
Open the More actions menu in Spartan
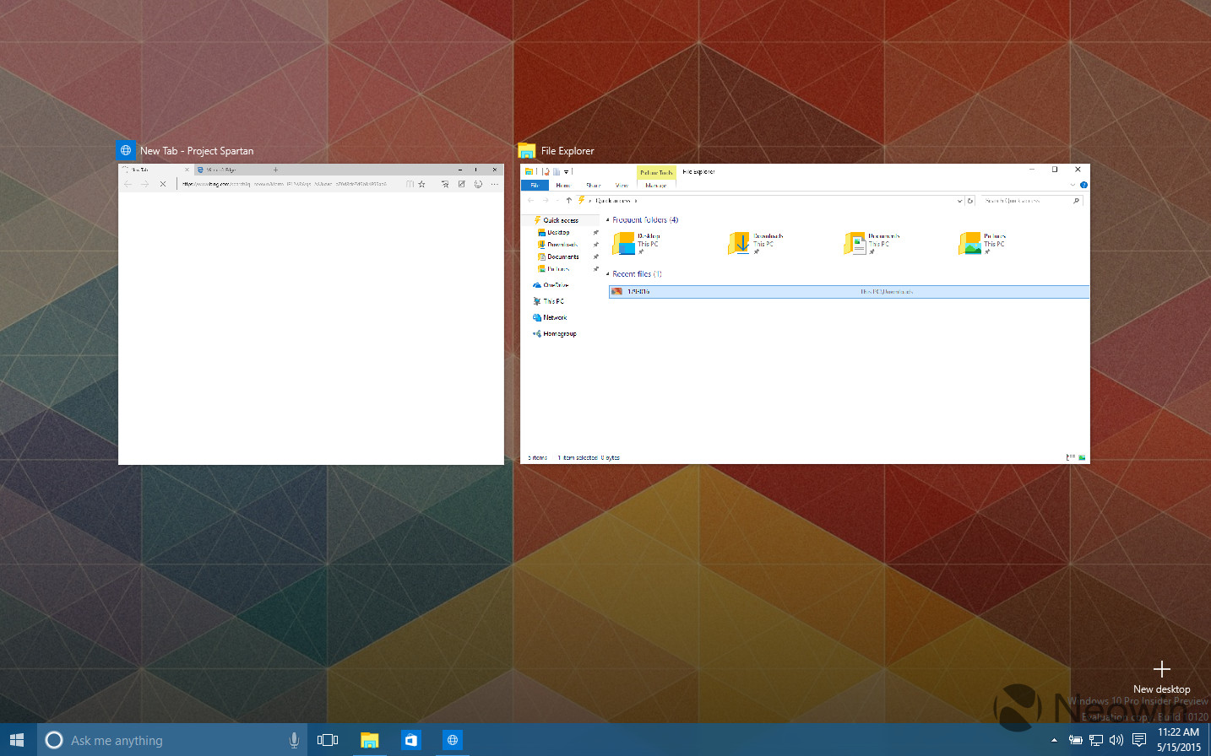495,184
